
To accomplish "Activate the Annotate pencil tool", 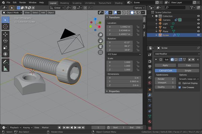I will 5,62.
